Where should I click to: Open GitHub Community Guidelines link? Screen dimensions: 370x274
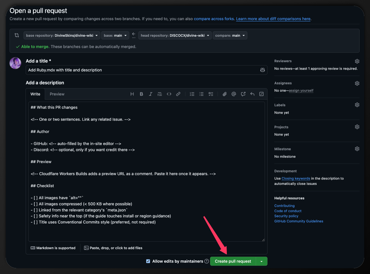point(299,221)
